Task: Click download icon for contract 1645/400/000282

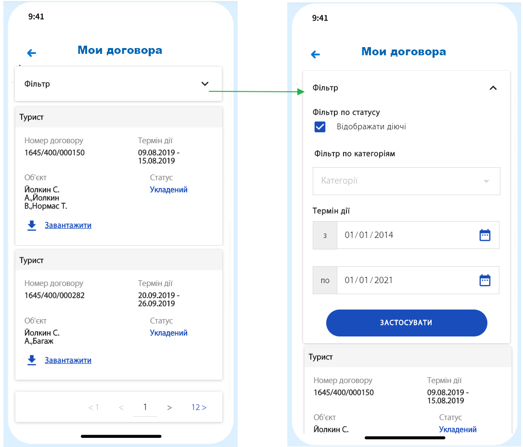Action: [32, 360]
